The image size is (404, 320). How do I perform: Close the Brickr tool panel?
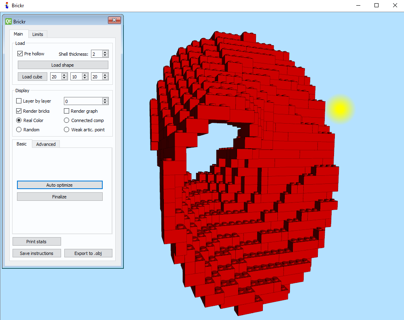click(x=114, y=21)
